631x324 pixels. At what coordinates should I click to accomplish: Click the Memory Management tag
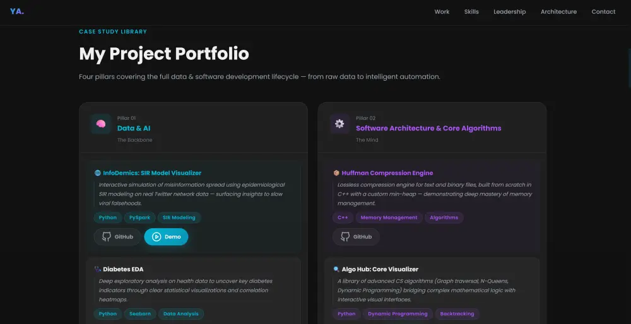click(389, 217)
